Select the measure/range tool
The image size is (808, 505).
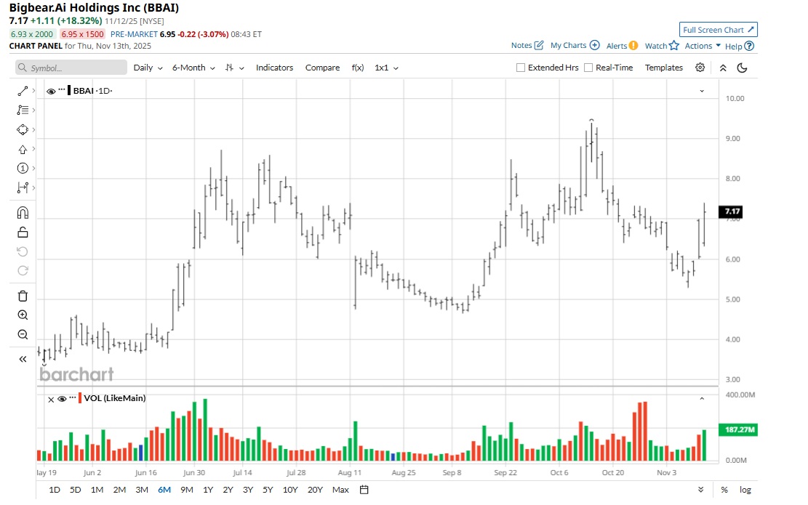[22, 188]
